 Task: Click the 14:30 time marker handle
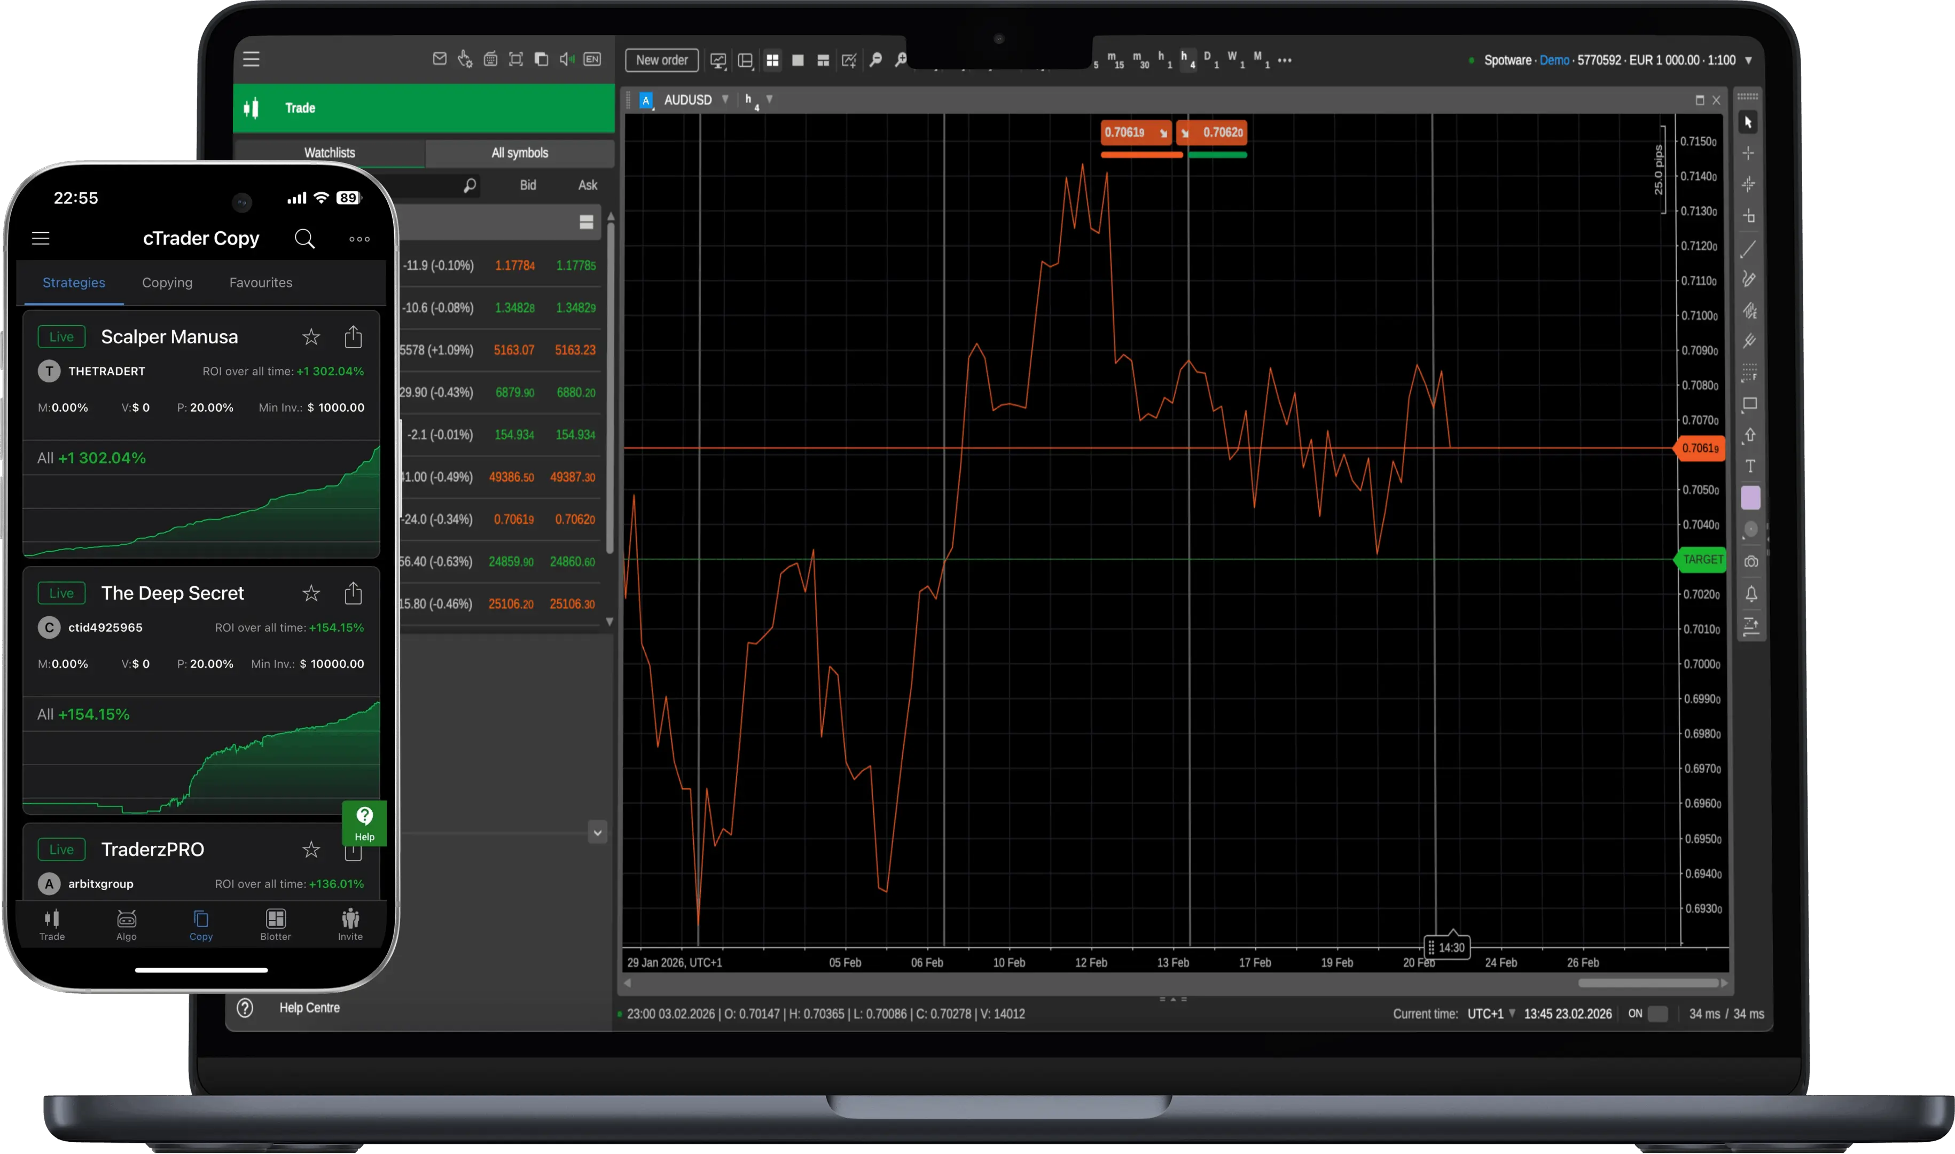click(x=1446, y=947)
